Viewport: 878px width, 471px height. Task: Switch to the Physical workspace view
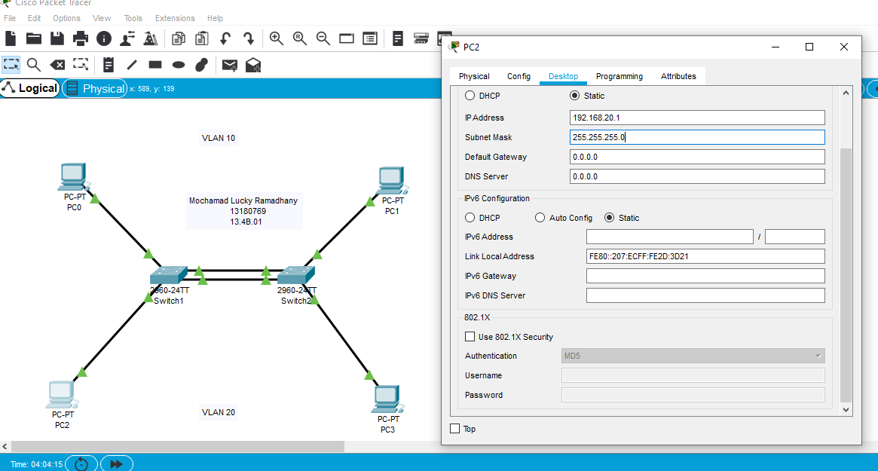[x=95, y=88]
